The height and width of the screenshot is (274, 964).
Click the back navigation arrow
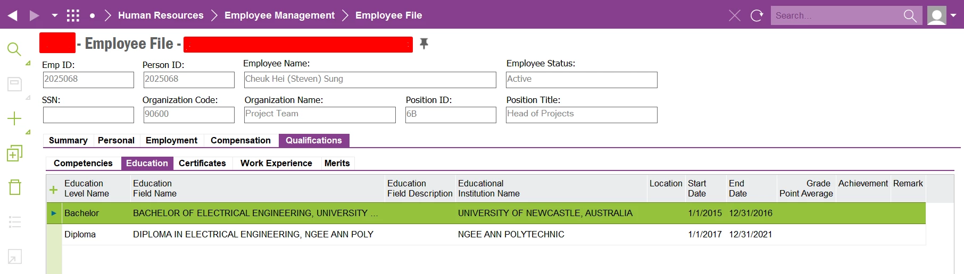[x=13, y=15]
